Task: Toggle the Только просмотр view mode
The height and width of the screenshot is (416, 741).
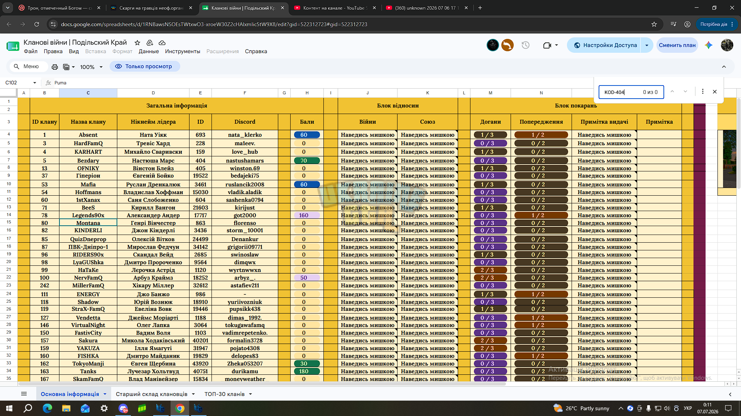Action: (x=145, y=66)
